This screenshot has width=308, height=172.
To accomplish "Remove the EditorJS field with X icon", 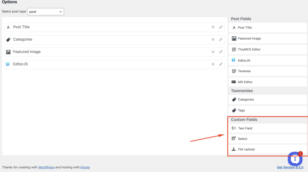I will (x=213, y=64).
